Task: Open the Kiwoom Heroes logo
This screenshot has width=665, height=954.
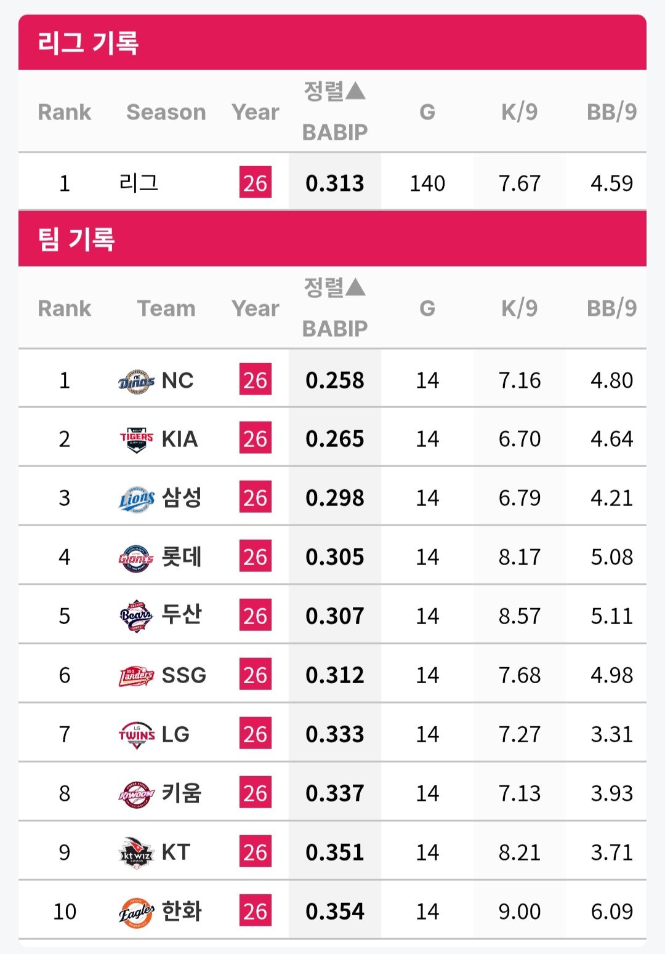Action: click(x=136, y=794)
